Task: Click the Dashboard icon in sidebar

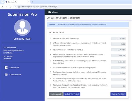Action: pos(6,68)
